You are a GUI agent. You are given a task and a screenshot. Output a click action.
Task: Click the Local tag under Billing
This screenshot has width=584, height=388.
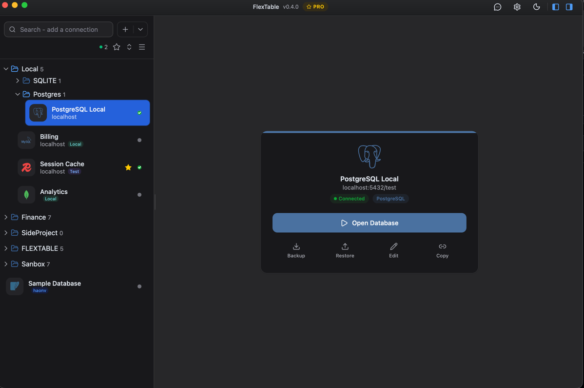tap(76, 144)
